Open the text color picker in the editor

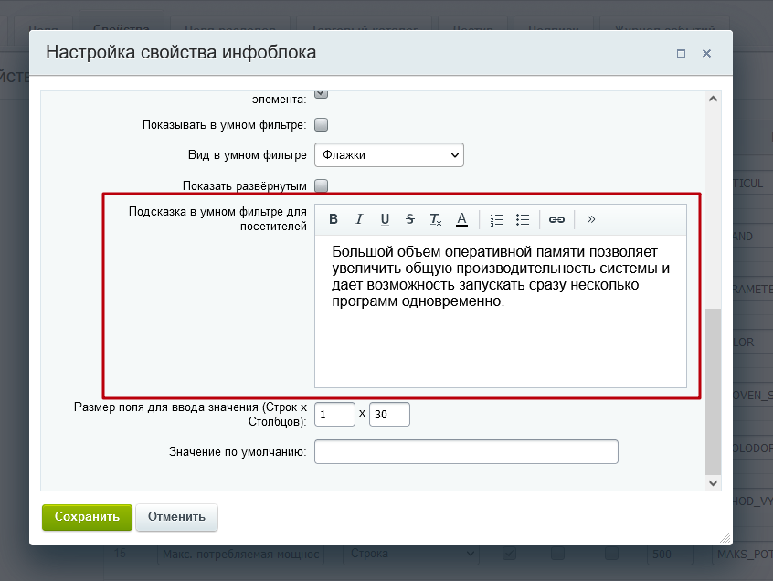pyautogui.click(x=461, y=219)
